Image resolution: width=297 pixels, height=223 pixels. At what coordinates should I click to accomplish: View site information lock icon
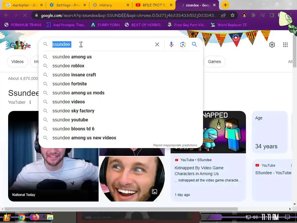point(37,15)
